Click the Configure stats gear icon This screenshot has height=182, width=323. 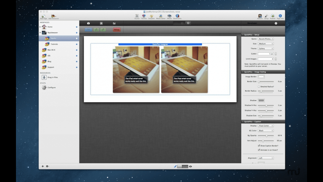[x=44, y=87]
